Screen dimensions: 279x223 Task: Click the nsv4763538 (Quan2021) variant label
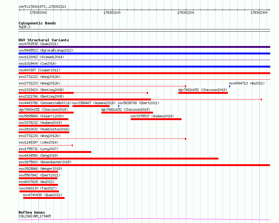pos(39,44)
